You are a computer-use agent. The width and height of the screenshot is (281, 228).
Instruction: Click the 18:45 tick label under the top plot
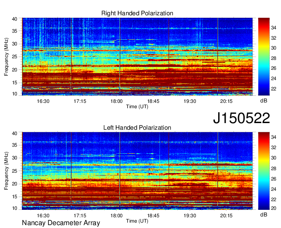click(153, 101)
